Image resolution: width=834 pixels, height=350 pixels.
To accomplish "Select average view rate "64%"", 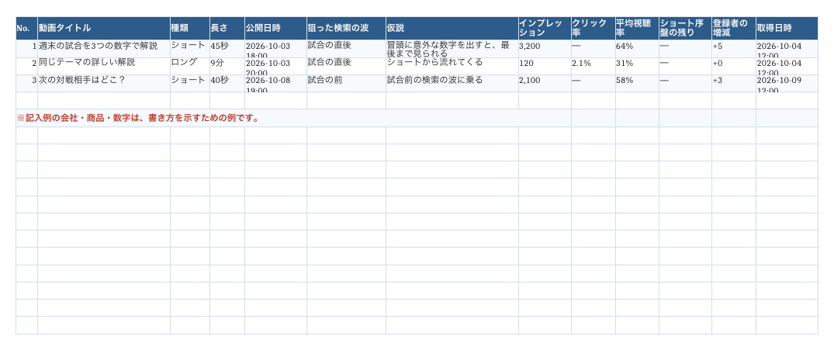I will (x=637, y=49).
